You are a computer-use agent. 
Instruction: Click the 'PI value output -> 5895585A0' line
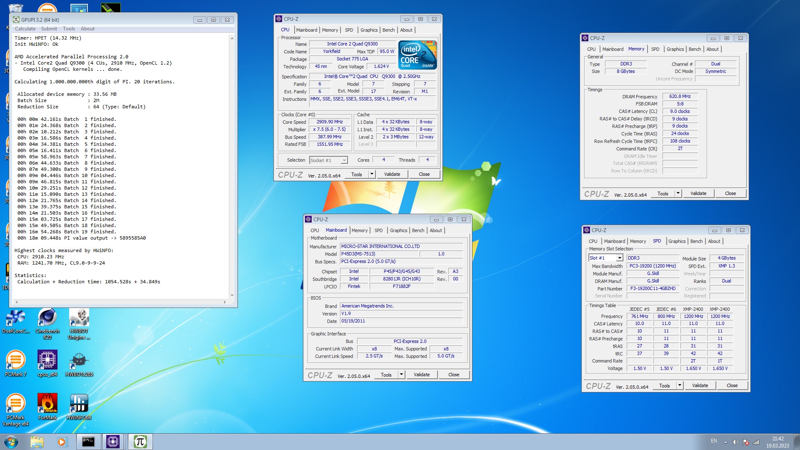click(82, 238)
